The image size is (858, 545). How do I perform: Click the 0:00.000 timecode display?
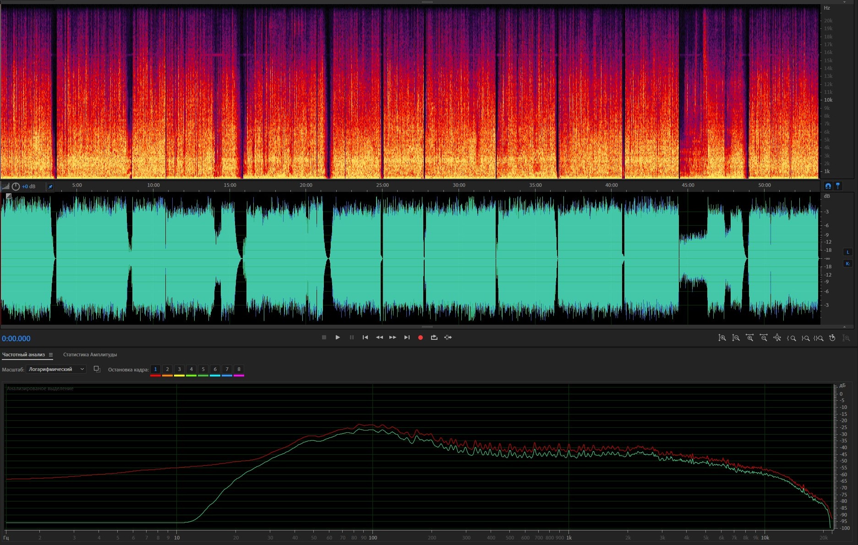16,339
